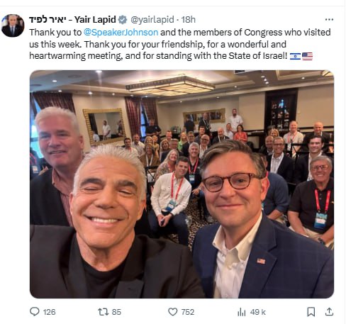The image size is (346, 324).
Task: Click the share upload icon
Action: click(x=329, y=312)
